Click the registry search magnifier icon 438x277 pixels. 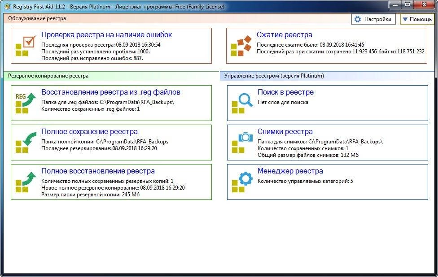pos(242,103)
